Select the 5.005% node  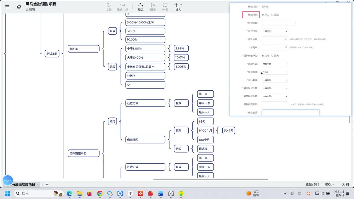point(181,67)
